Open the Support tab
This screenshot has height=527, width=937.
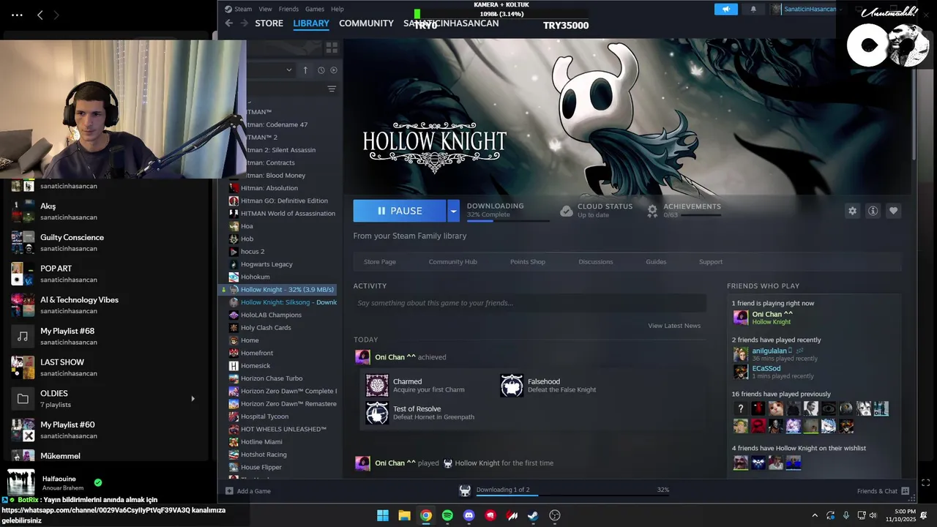click(711, 262)
